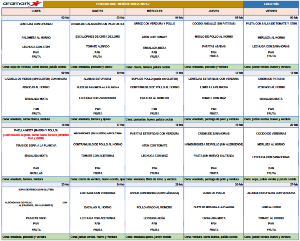Select the BACALAO AL HORNO dish

(x=97, y=207)
